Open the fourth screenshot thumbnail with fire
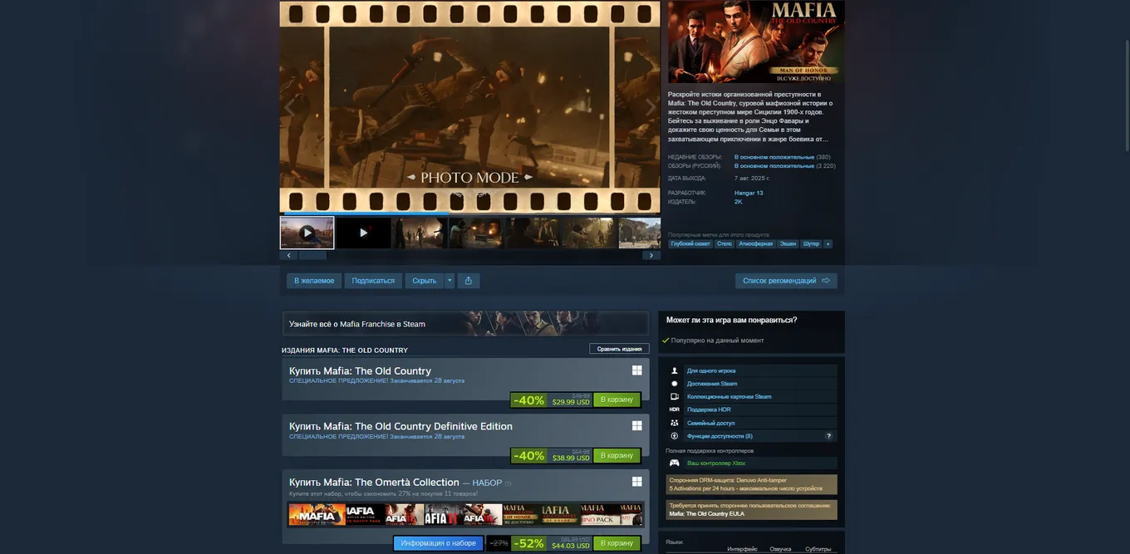Image resolution: width=1130 pixels, height=554 pixels. (476, 233)
